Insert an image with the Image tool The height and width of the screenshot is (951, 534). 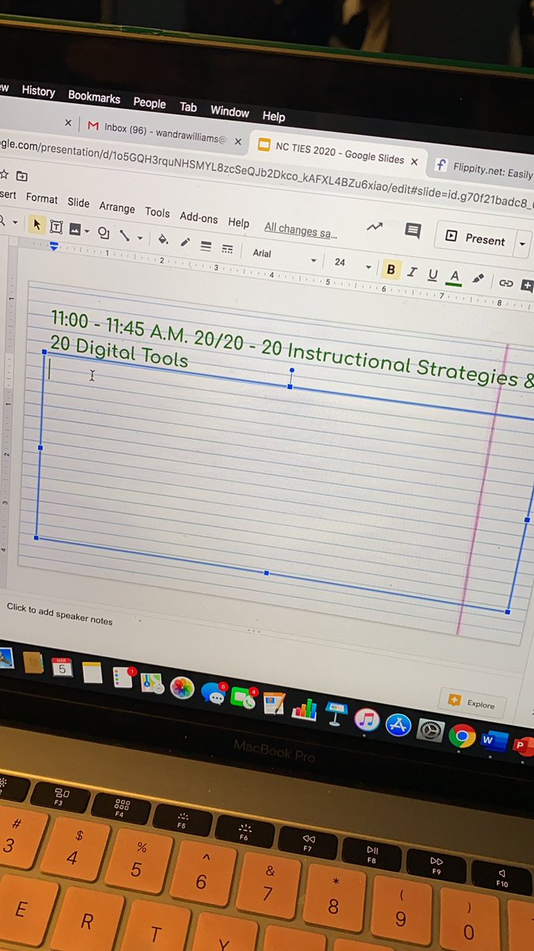pyautogui.click(x=75, y=229)
